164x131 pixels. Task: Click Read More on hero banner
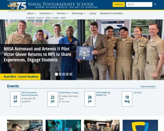[x=10, y=77]
